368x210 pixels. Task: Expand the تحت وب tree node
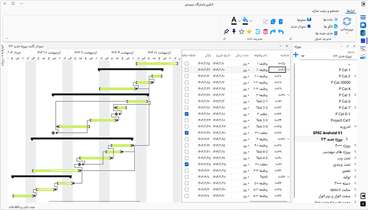[355, 158]
